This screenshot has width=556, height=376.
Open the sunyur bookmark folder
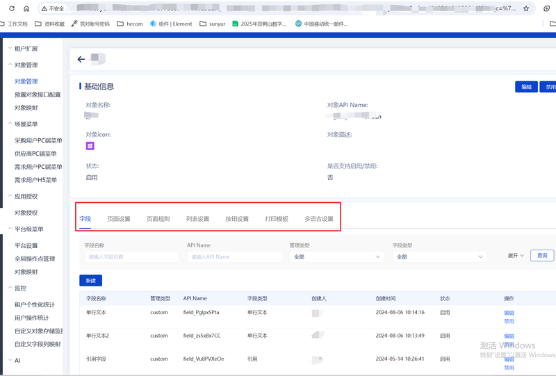(x=213, y=24)
